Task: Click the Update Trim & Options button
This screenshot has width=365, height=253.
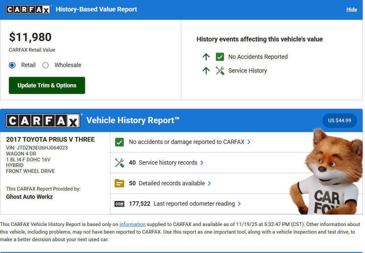Action: 47,85
